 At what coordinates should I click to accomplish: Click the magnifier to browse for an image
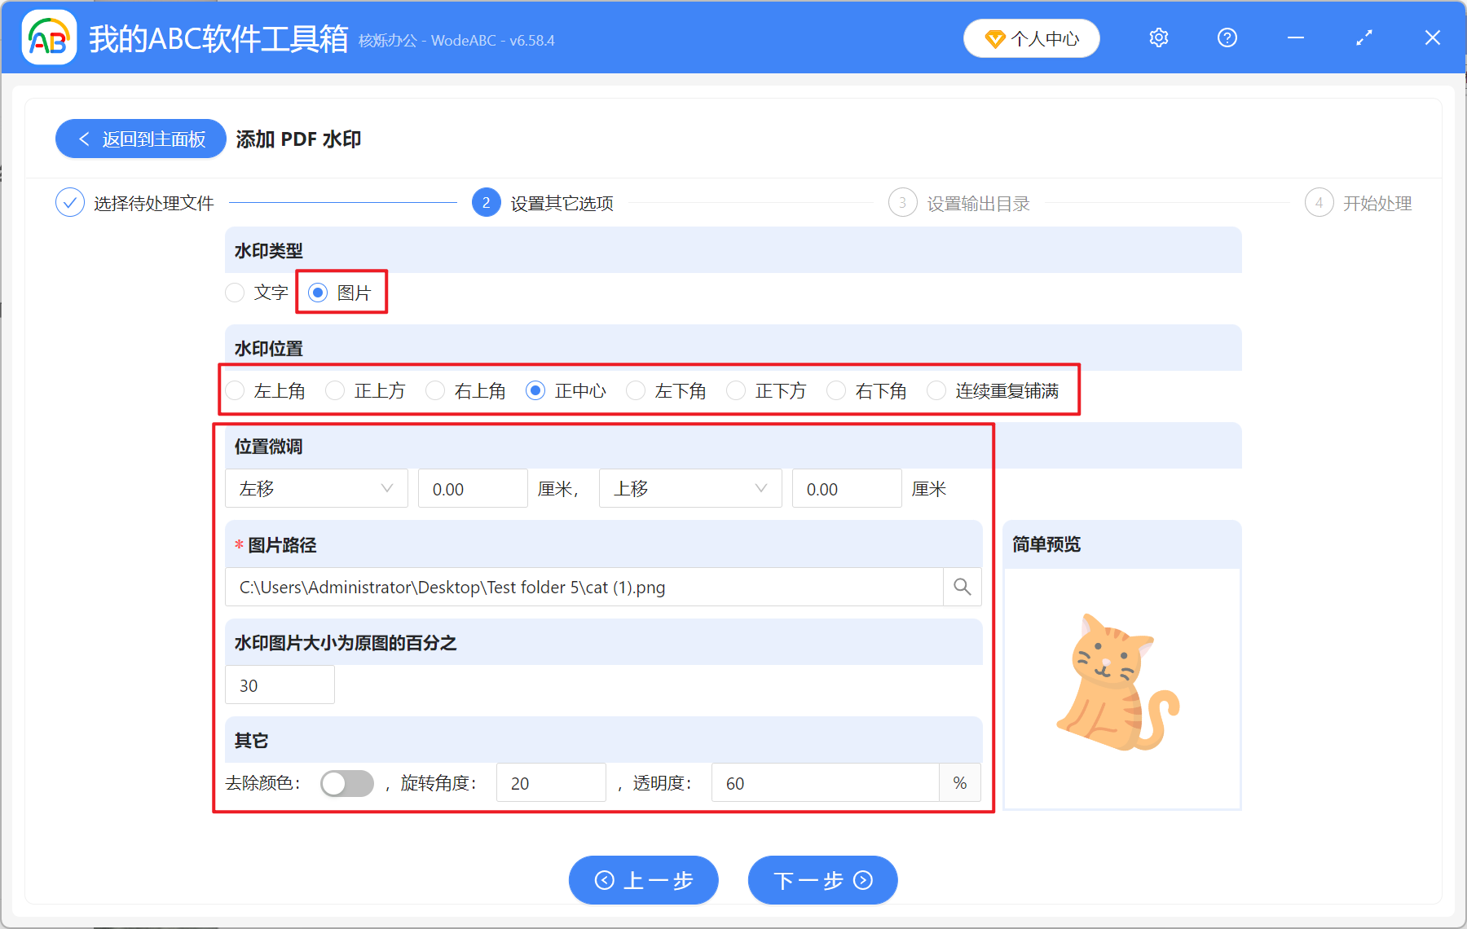pyautogui.click(x=962, y=587)
